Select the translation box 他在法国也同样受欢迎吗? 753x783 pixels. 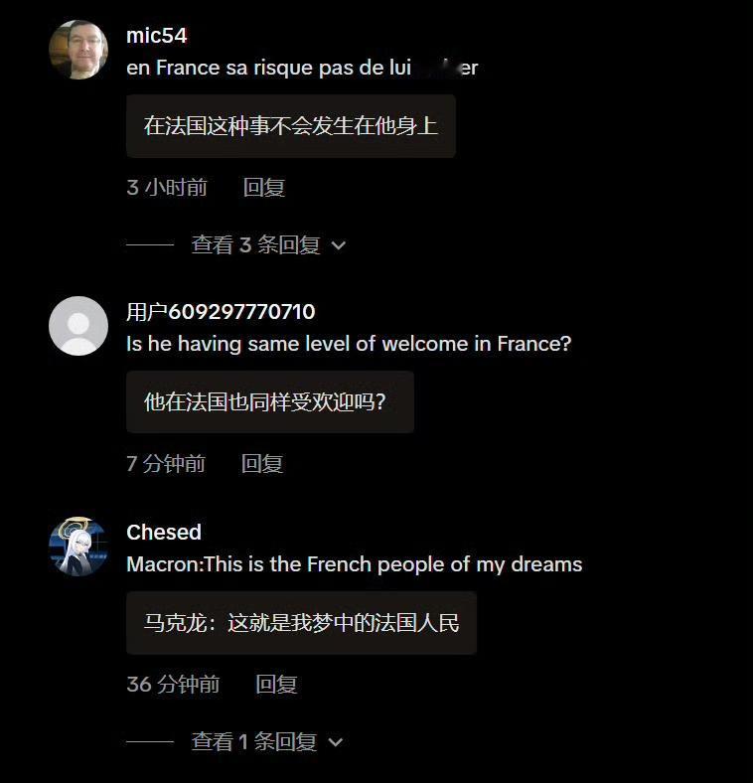[x=270, y=402]
